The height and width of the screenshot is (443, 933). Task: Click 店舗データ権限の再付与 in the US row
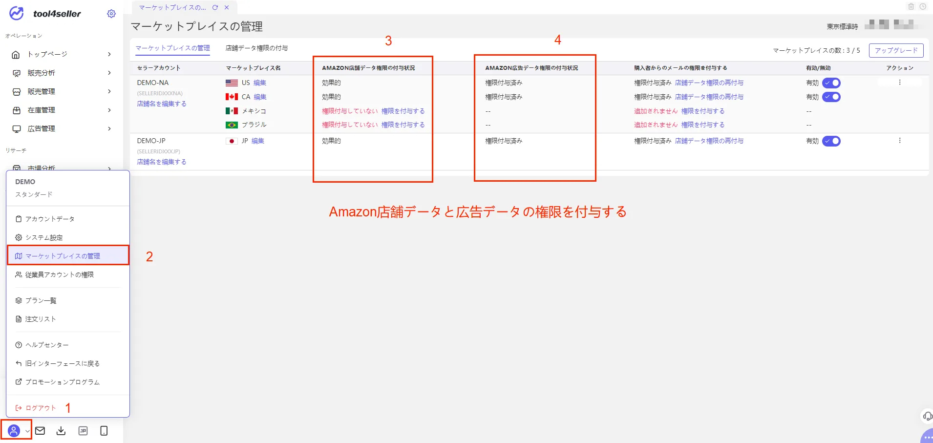709,83
